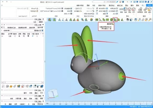153x108 pixels.
Task: Select the Translate (平移) cube icon
Action: pyautogui.click(x=134, y=9)
